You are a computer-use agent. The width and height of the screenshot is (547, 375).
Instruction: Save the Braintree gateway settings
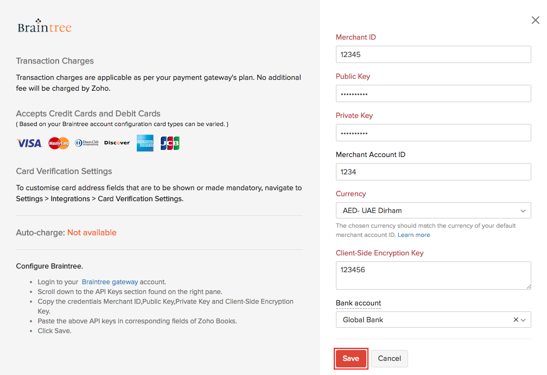point(351,359)
